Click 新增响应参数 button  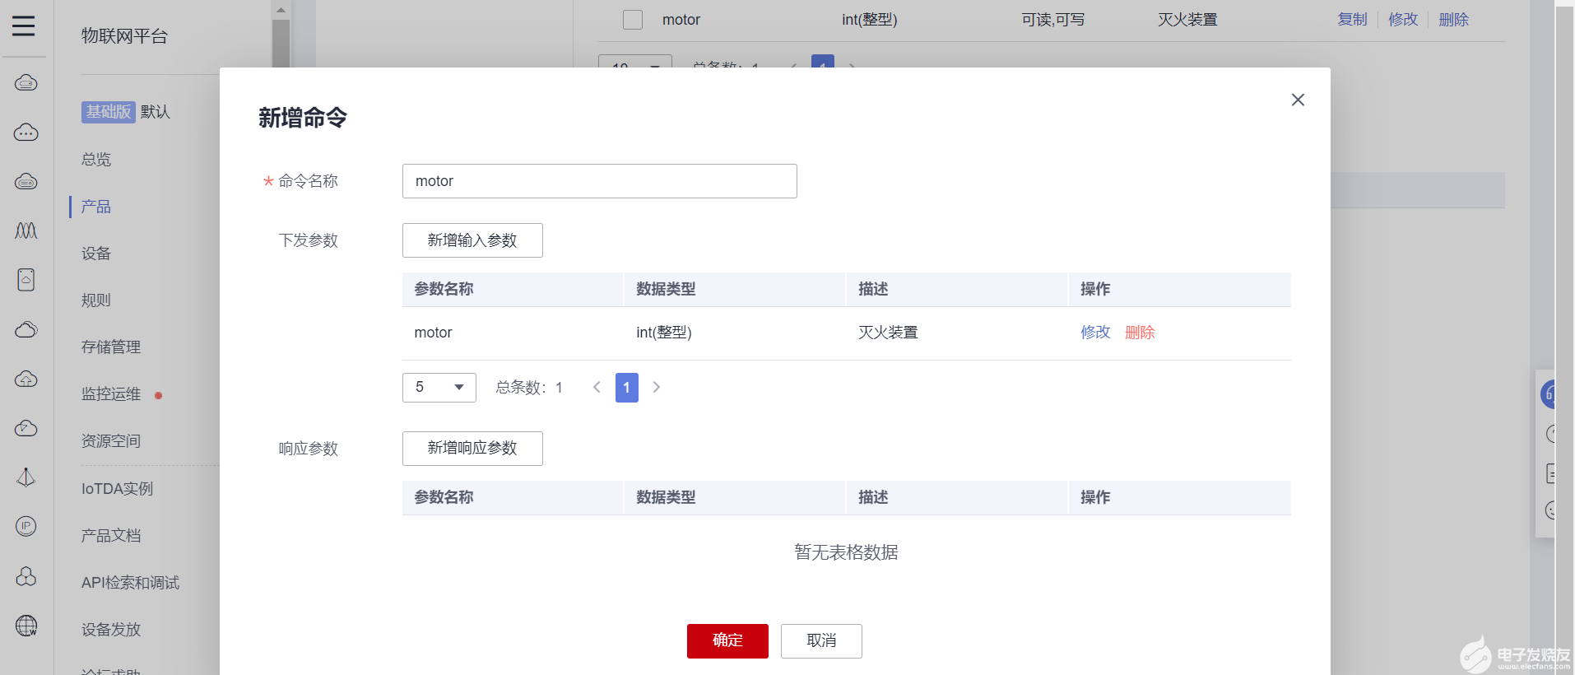(x=472, y=449)
